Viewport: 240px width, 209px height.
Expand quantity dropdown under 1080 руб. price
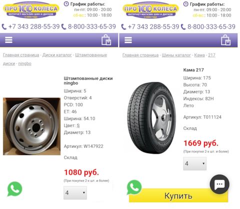75,193
